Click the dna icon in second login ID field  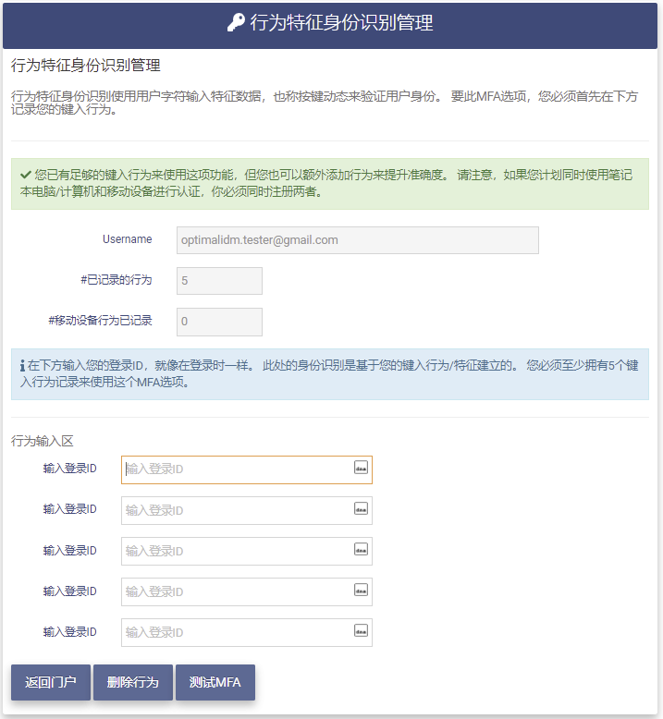pyautogui.click(x=362, y=508)
